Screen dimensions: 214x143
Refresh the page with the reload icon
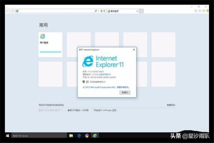click(x=104, y=11)
